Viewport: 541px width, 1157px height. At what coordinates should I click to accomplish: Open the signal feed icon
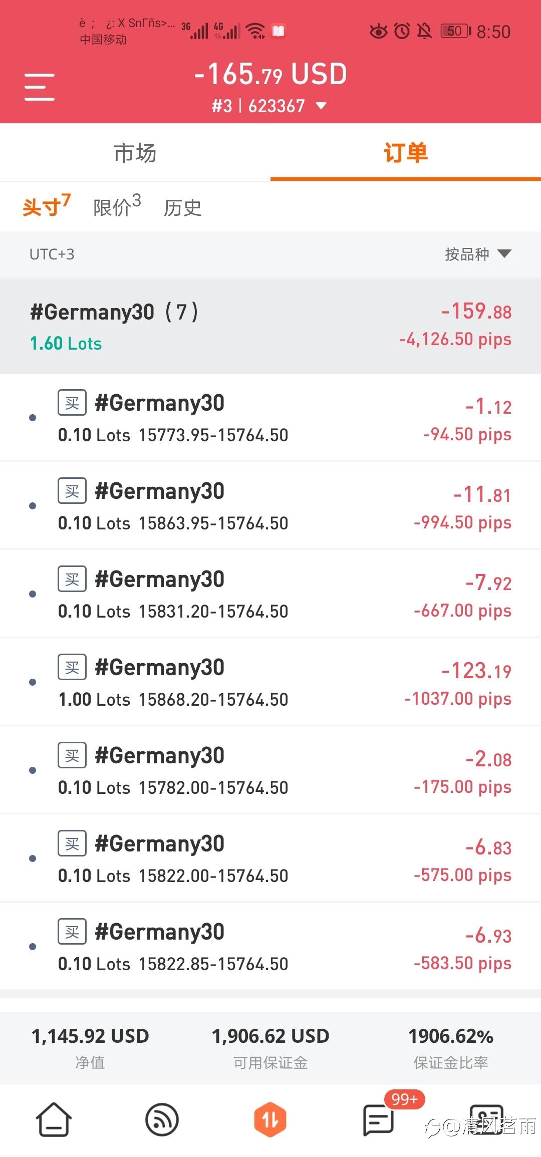162,1120
